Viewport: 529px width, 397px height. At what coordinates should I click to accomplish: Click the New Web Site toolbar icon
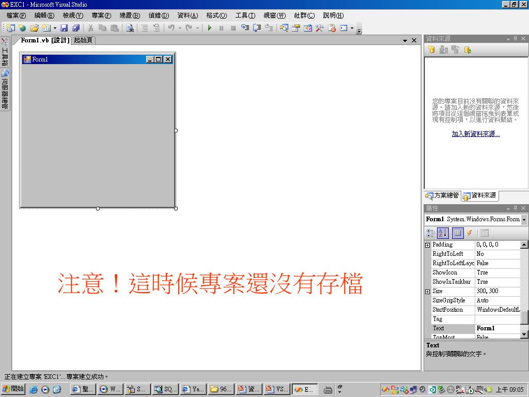[22, 28]
